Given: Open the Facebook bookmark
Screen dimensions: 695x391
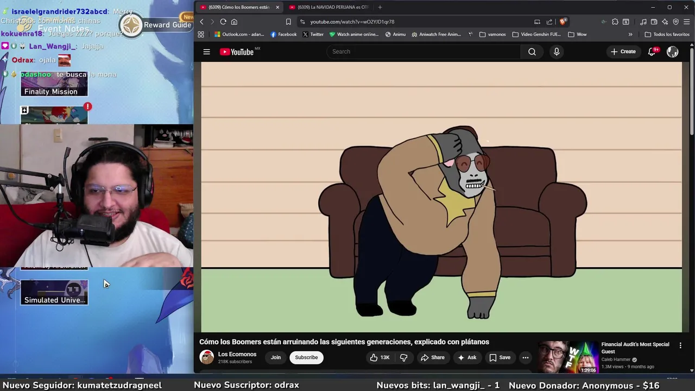Looking at the screenshot, I should pos(283,34).
